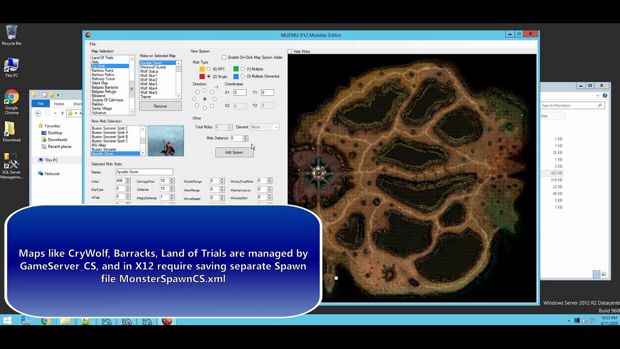620x349 pixels.
Task: Select the (3) Multiple Elemental mob type
Action: click(243, 77)
